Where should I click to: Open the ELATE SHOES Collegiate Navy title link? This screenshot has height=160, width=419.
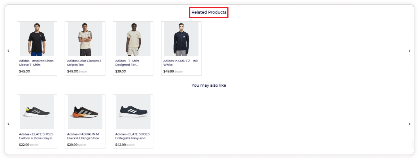(x=132, y=136)
